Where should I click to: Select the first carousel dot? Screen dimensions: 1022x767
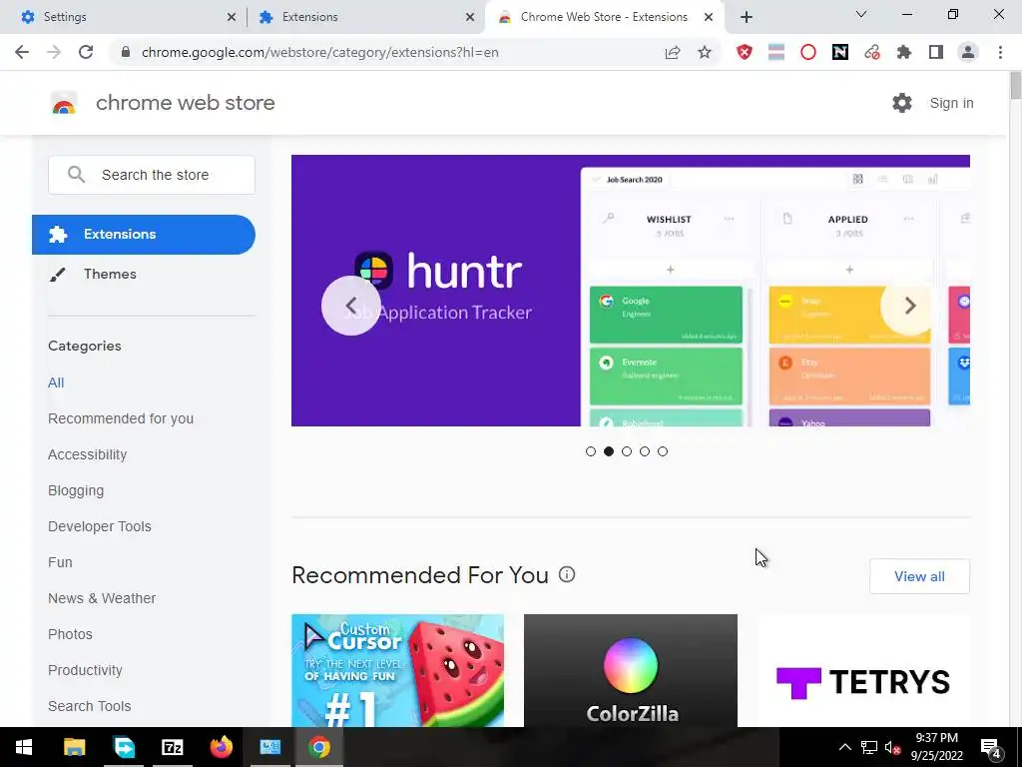[591, 451]
